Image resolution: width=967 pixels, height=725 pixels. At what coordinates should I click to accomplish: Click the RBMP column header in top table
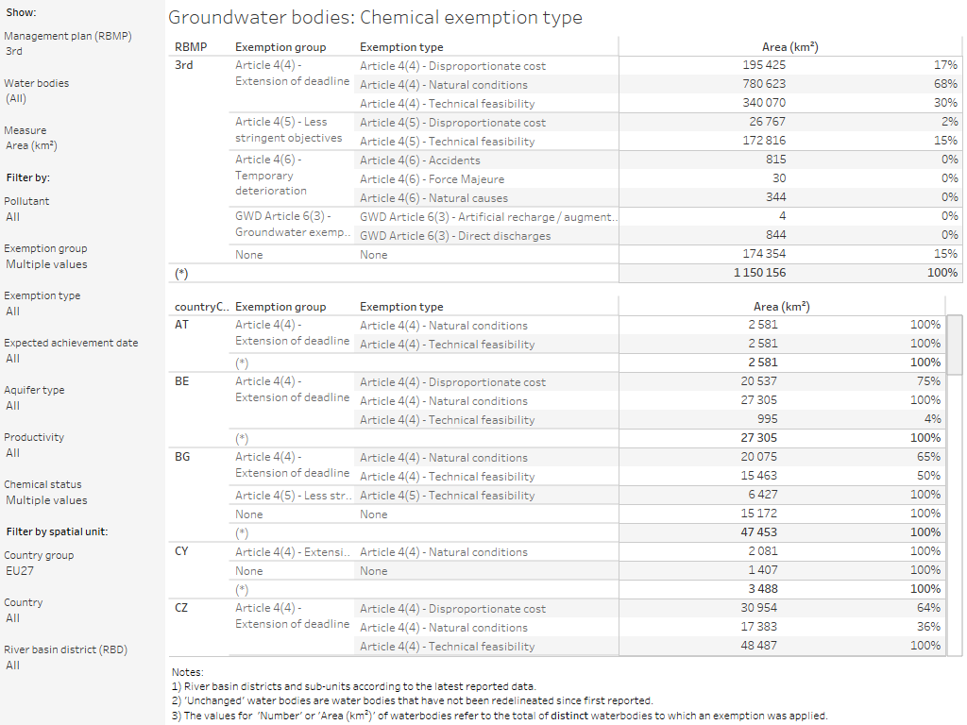click(x=191, y=47)
